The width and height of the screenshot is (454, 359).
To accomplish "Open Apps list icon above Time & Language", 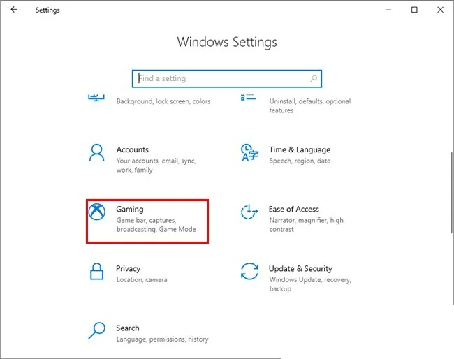I will click(x=249, y=97).
